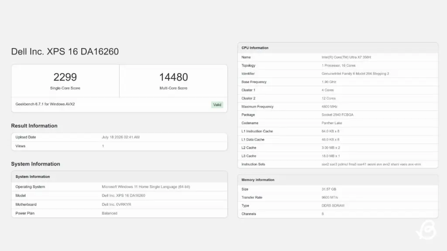Click the Result Information heading
The height and width of the screenshot is (251, 447).
click(x=34, y=126)
